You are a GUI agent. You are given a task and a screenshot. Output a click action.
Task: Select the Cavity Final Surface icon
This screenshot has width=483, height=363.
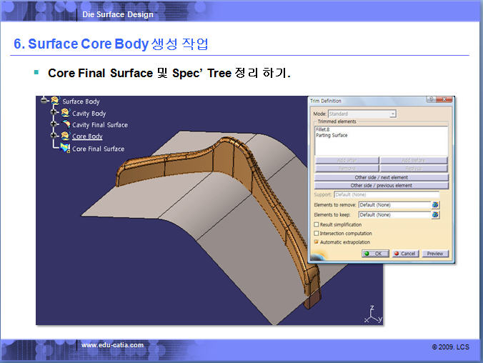coord(65,124)
